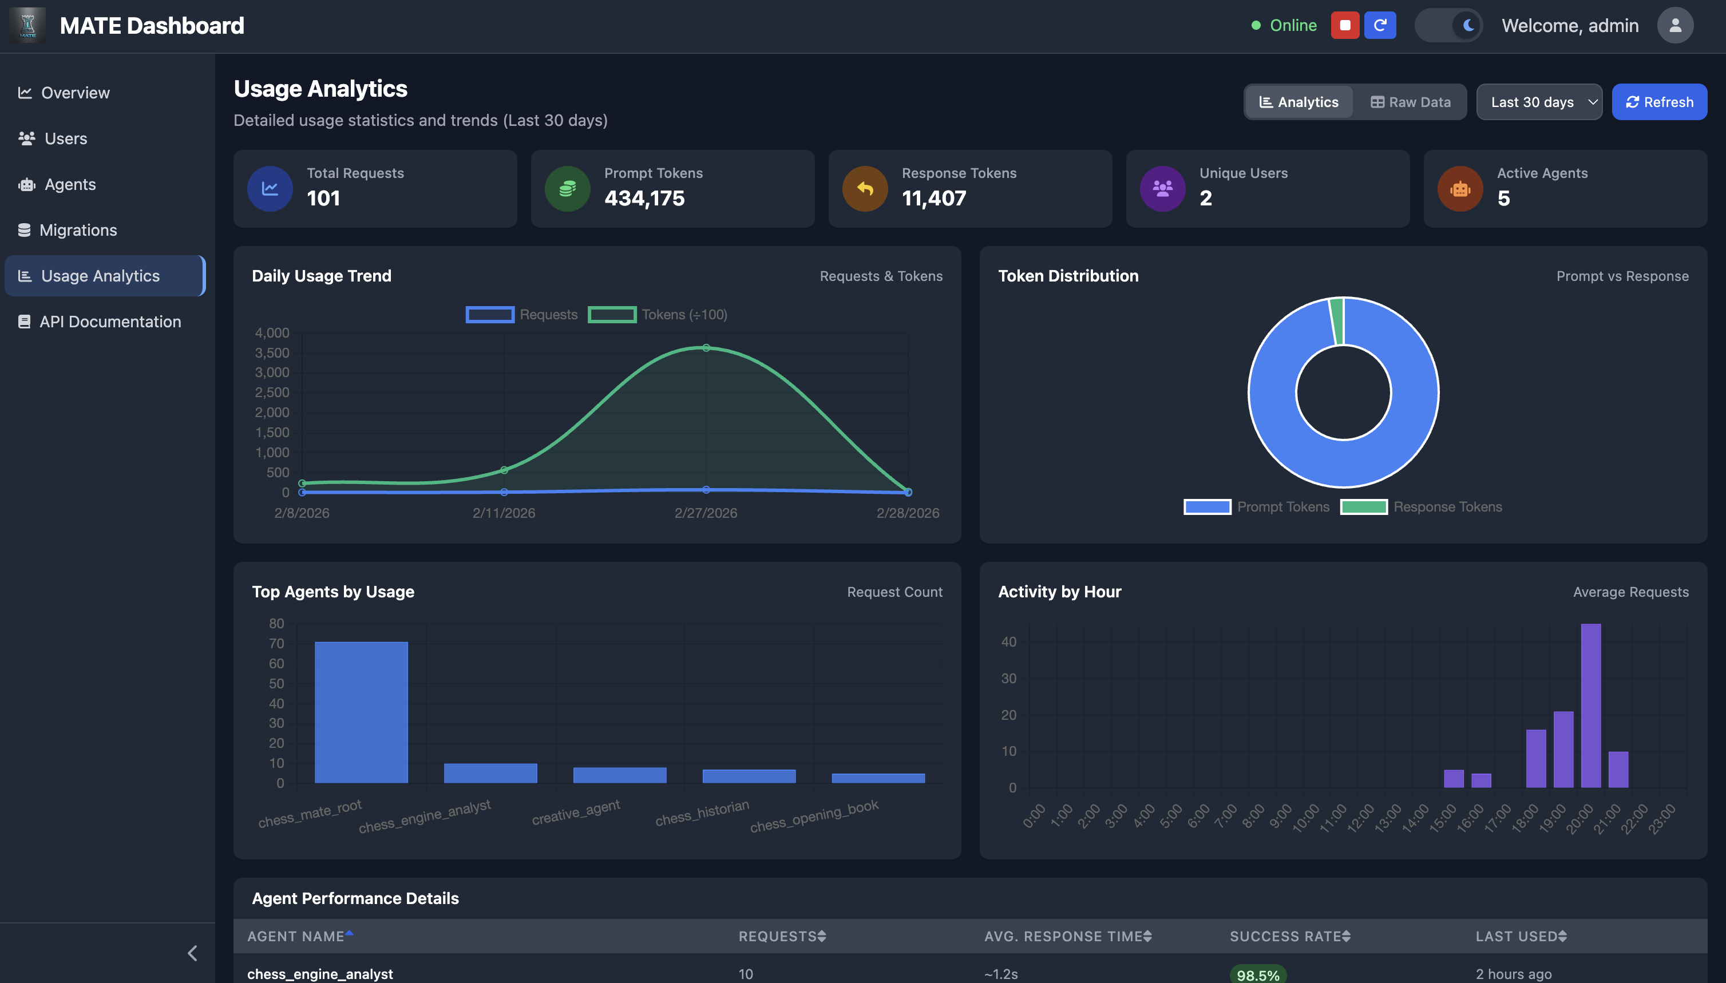The image size is (1726, 983).
Task: Click the Refresh button
Action: pos(1660,102)
